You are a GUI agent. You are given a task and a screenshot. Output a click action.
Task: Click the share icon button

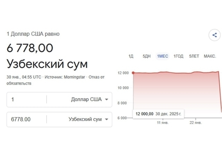[214, 35]
